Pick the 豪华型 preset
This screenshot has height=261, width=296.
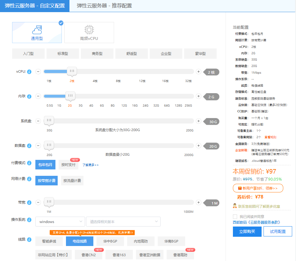200,54
